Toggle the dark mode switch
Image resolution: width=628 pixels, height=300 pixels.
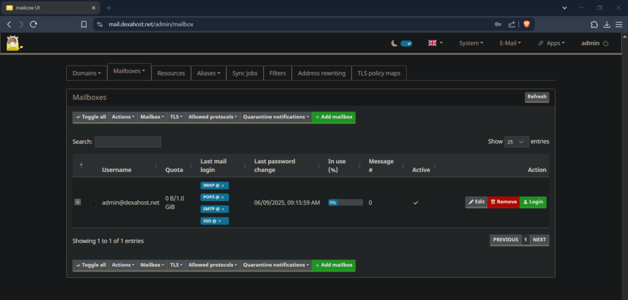pos(407,44)
